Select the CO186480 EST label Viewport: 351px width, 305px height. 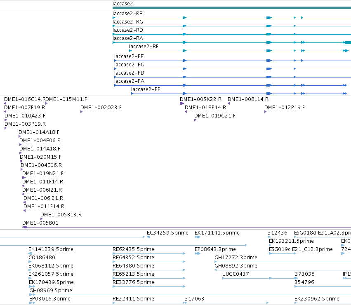click(x=42, y=258)
